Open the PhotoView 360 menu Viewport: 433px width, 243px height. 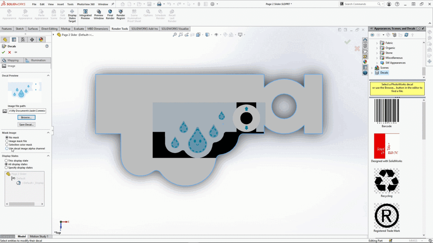point(85,4)
